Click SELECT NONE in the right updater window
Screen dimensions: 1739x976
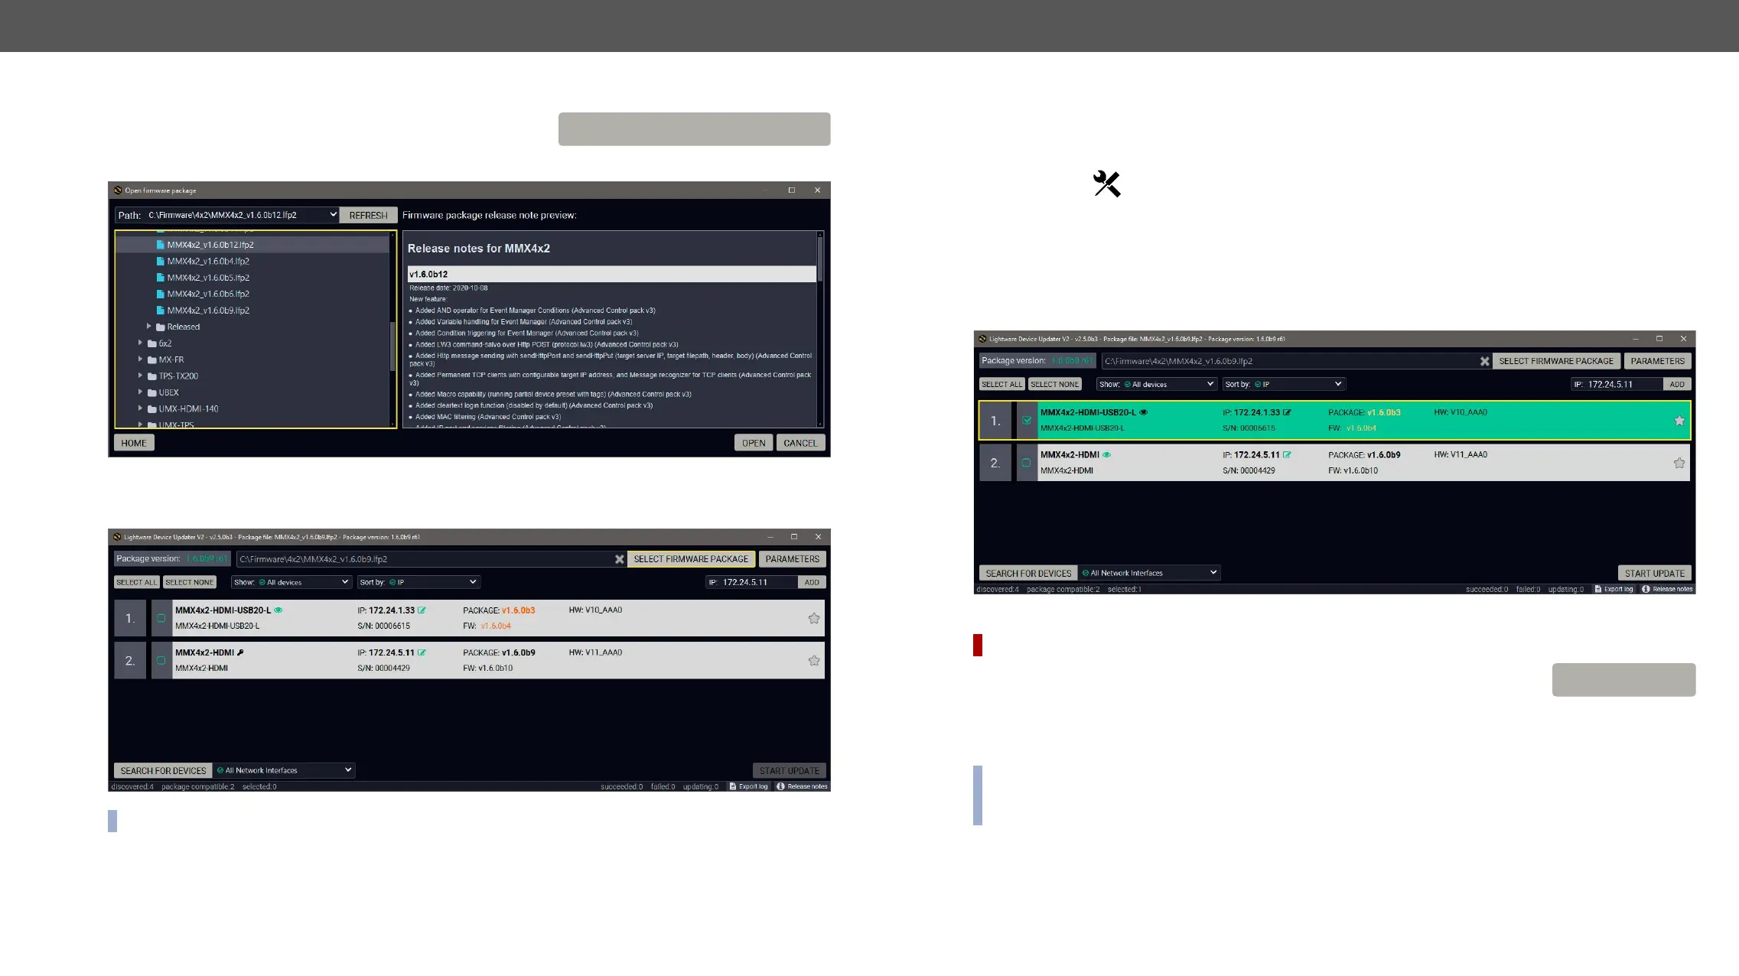pyautogui.click(x=1054, y=384)
